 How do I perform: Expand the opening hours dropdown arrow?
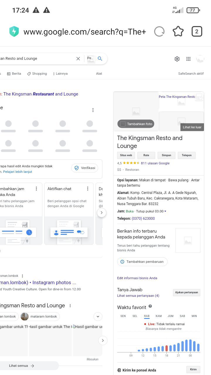[x=165, y=211]
